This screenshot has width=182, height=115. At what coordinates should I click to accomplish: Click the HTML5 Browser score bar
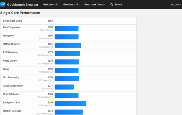point(68,45)
